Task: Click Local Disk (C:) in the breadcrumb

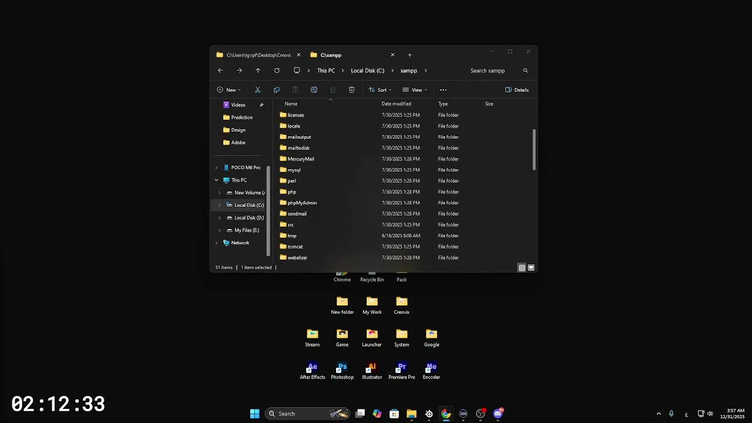Action: coord(368,70)
